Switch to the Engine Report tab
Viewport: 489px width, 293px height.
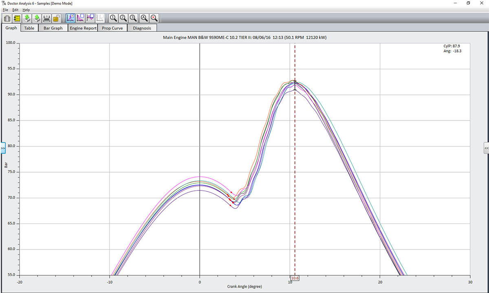click(x=83, y=28)
